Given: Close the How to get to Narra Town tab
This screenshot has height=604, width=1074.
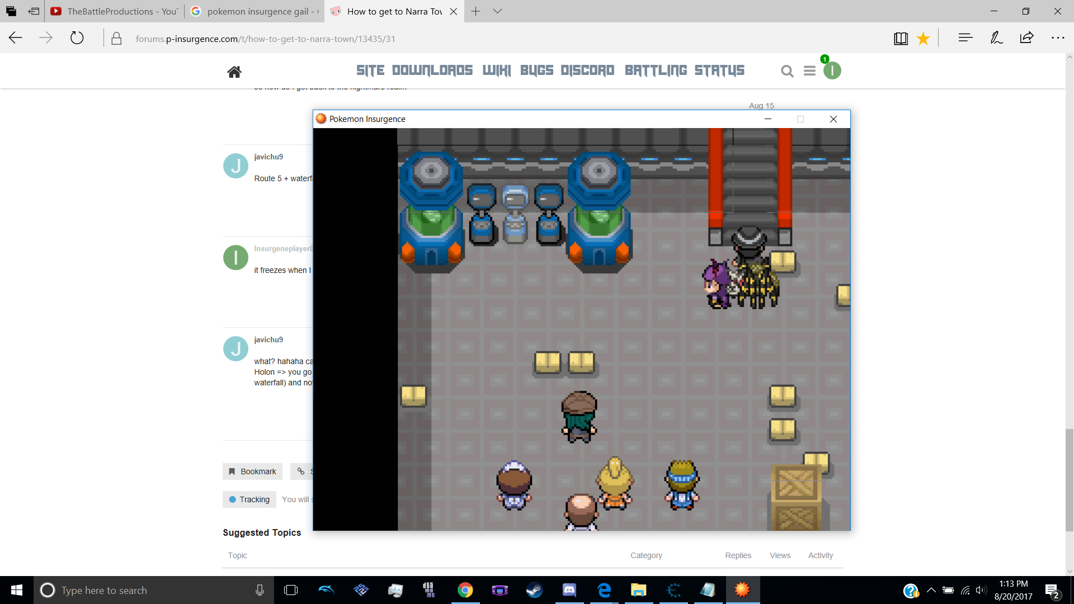Looking at the screenshot, I should [454, 11].
